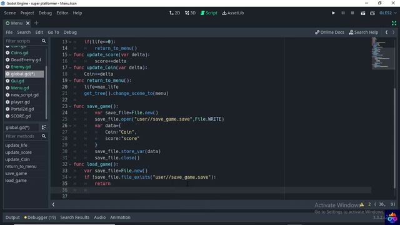The width and height of the screenshot is (400, 225).
Task: Jump to save_game method
Action: pos(16,173)
